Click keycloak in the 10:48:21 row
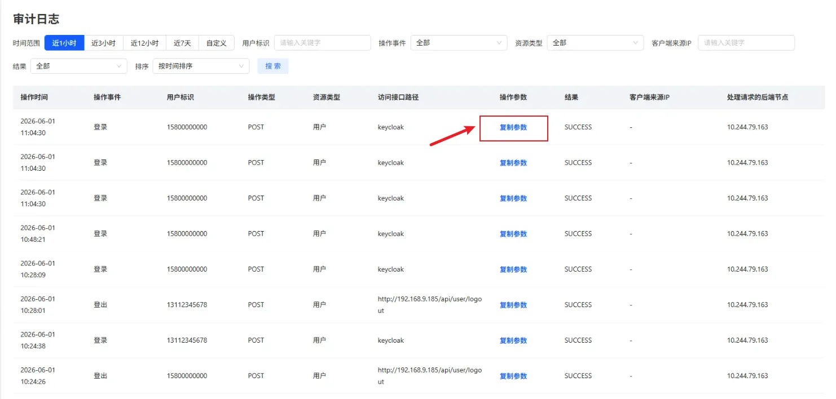 click(391, 234)
